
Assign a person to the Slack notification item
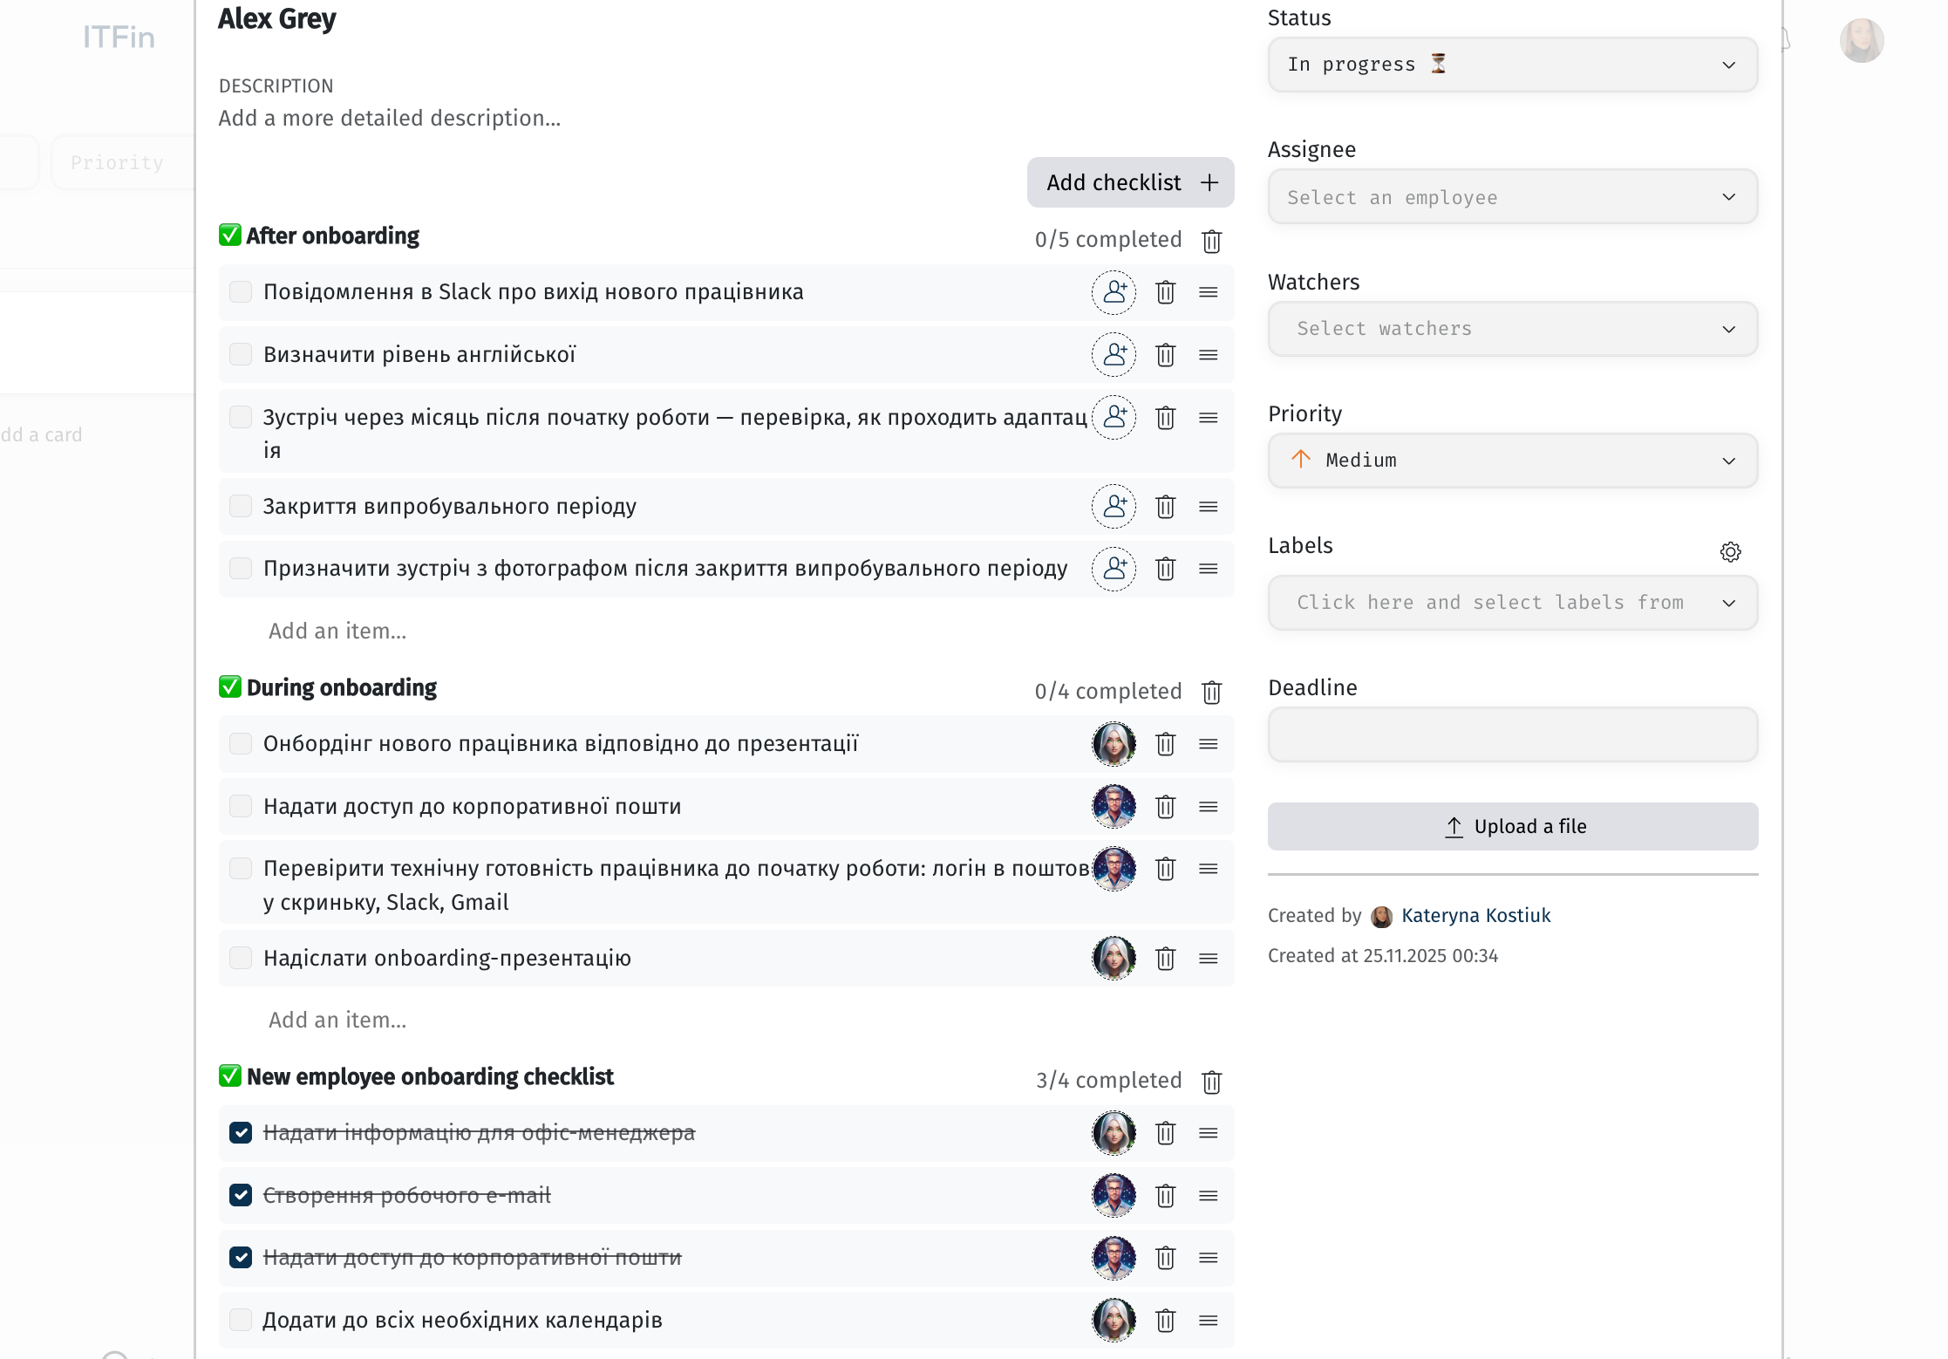point(1114,292)
